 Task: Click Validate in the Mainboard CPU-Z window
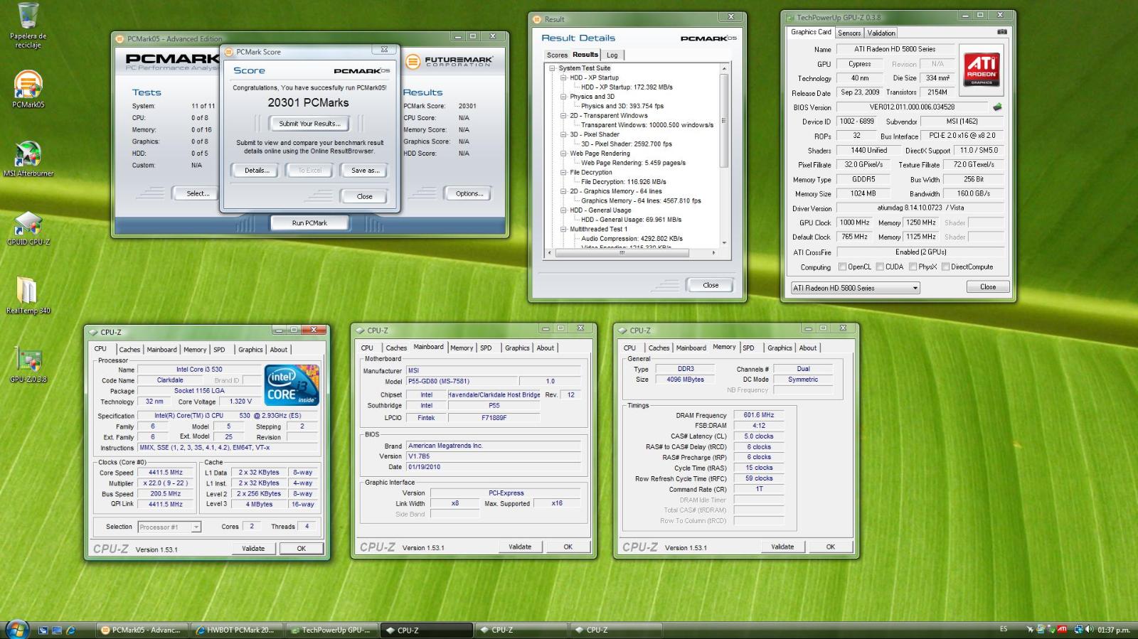click(x=520, y=547)
